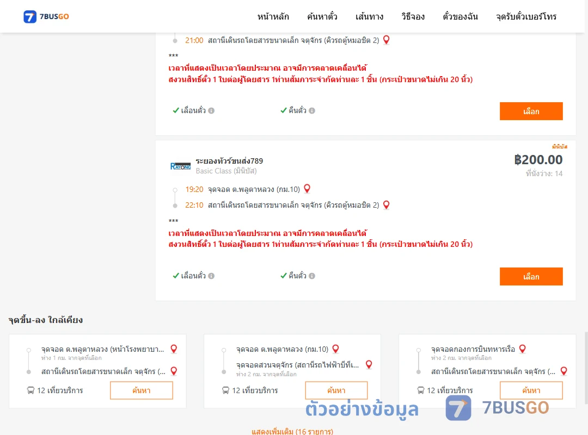Open the วิธีจอง menu item
Image resolution: width=588 pixels, height=435 pixels.
tap(413, 16)
